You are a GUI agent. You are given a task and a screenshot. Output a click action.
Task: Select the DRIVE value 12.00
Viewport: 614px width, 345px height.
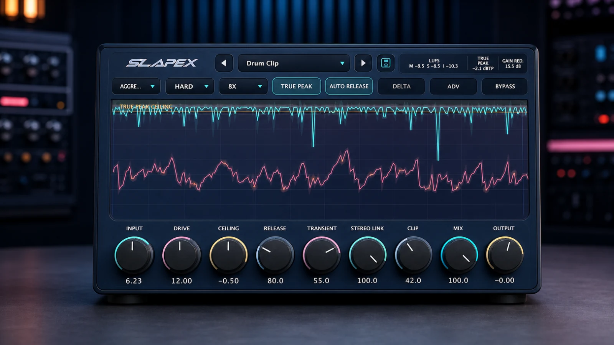(x=182, y=281)
